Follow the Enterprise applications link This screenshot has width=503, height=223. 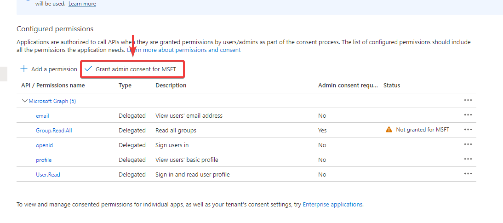(x=332, y=205)
